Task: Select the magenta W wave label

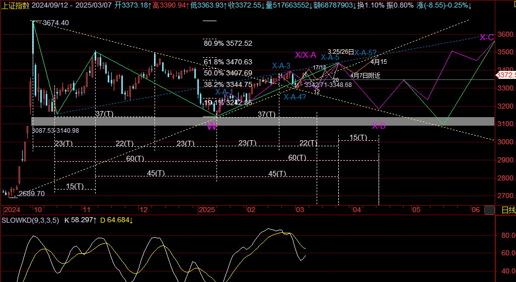Action: [x=211, y=126]
